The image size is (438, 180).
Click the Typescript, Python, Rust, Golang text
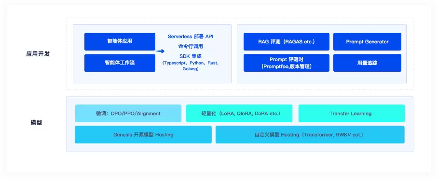(x=191, y=66)
